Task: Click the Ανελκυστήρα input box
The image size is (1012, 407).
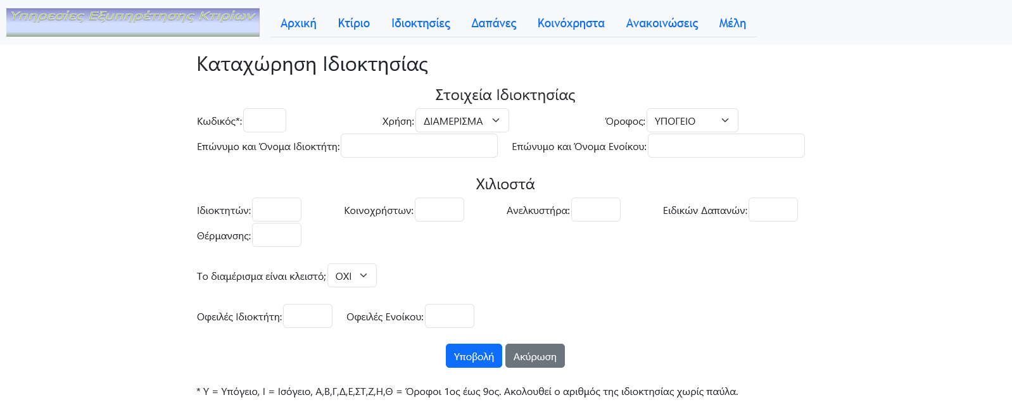Action: 595,210
